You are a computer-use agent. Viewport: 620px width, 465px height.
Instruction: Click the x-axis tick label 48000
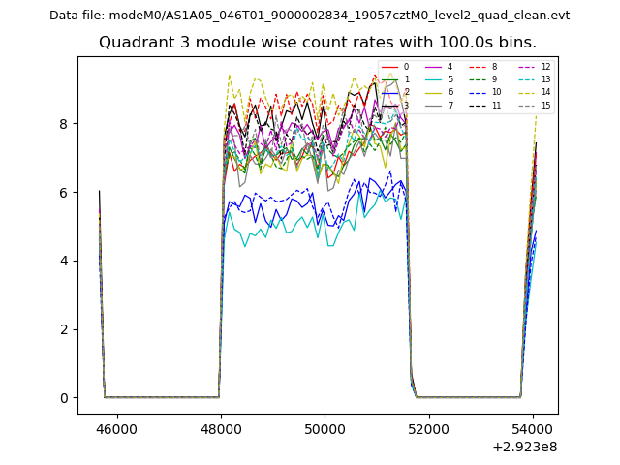coord(220,428)
